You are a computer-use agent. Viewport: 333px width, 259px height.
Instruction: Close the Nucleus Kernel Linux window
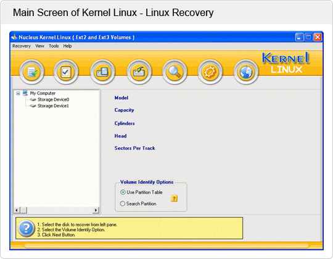pos(318,38)
